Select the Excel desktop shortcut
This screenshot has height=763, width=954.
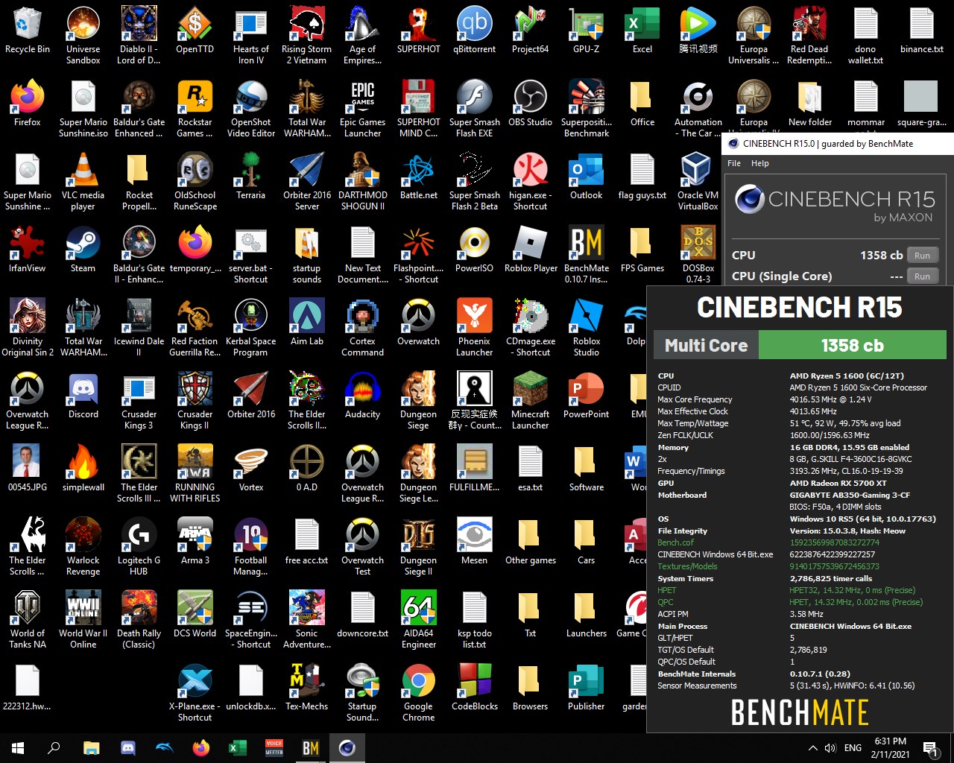coord(642,31)
